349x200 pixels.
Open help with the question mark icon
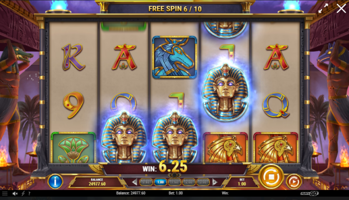29,194
